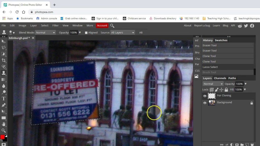Open the Filter menu
The width and height of the screenshot is (260, 146).
55,26
